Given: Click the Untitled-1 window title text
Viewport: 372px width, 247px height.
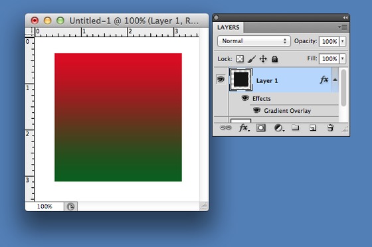Looking at the screenshot, I should pos(134,21).
